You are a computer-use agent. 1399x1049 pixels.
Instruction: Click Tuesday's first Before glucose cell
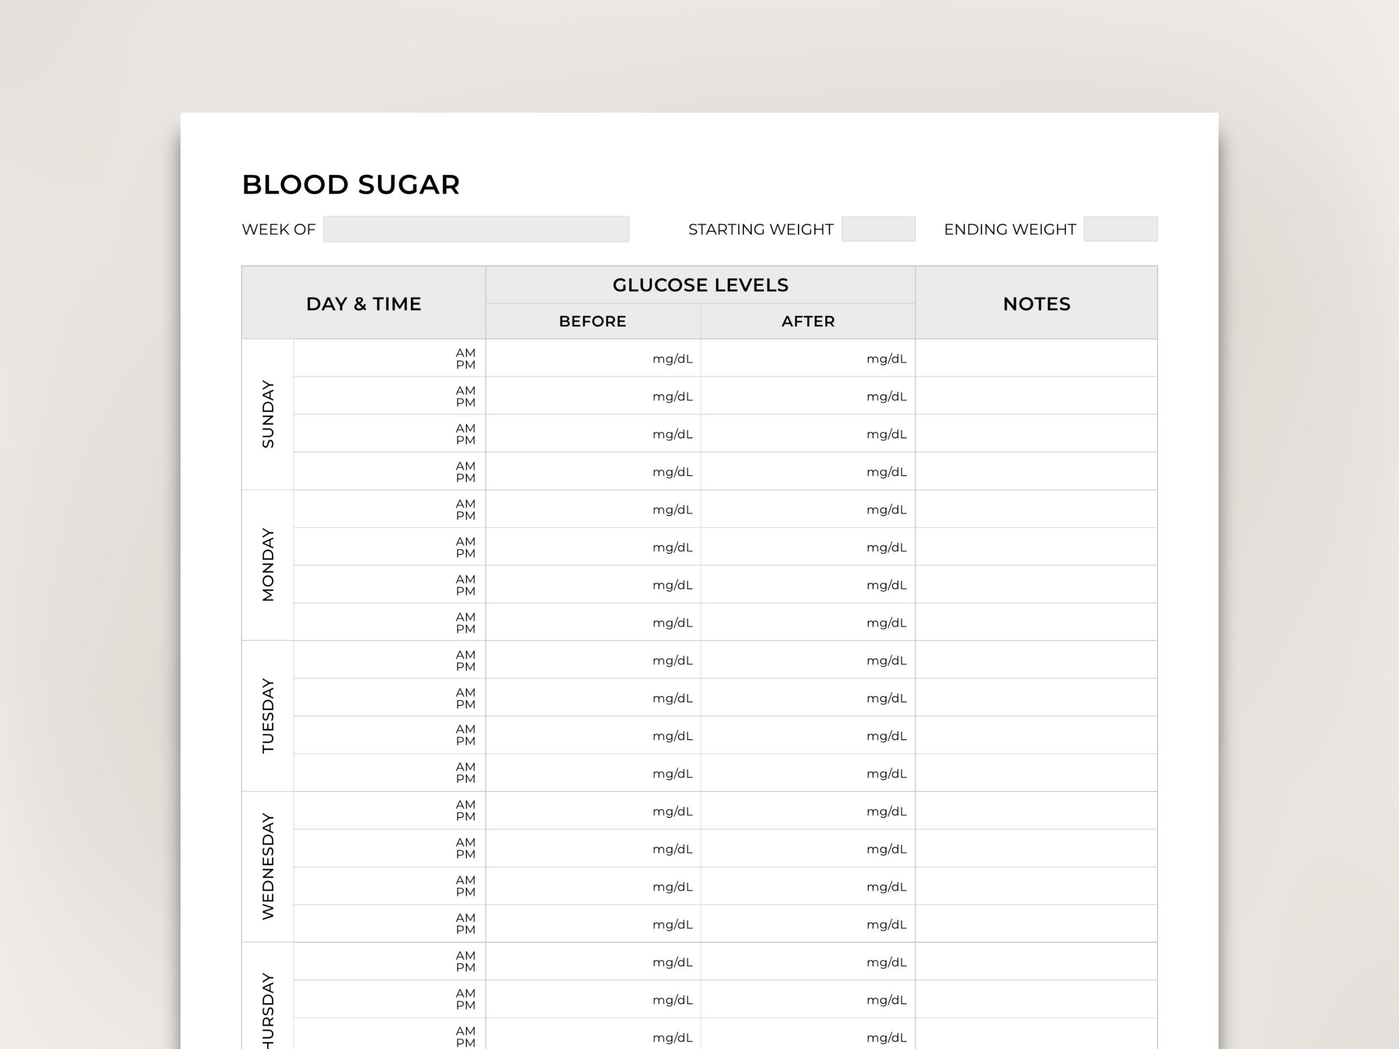(593, 659)
